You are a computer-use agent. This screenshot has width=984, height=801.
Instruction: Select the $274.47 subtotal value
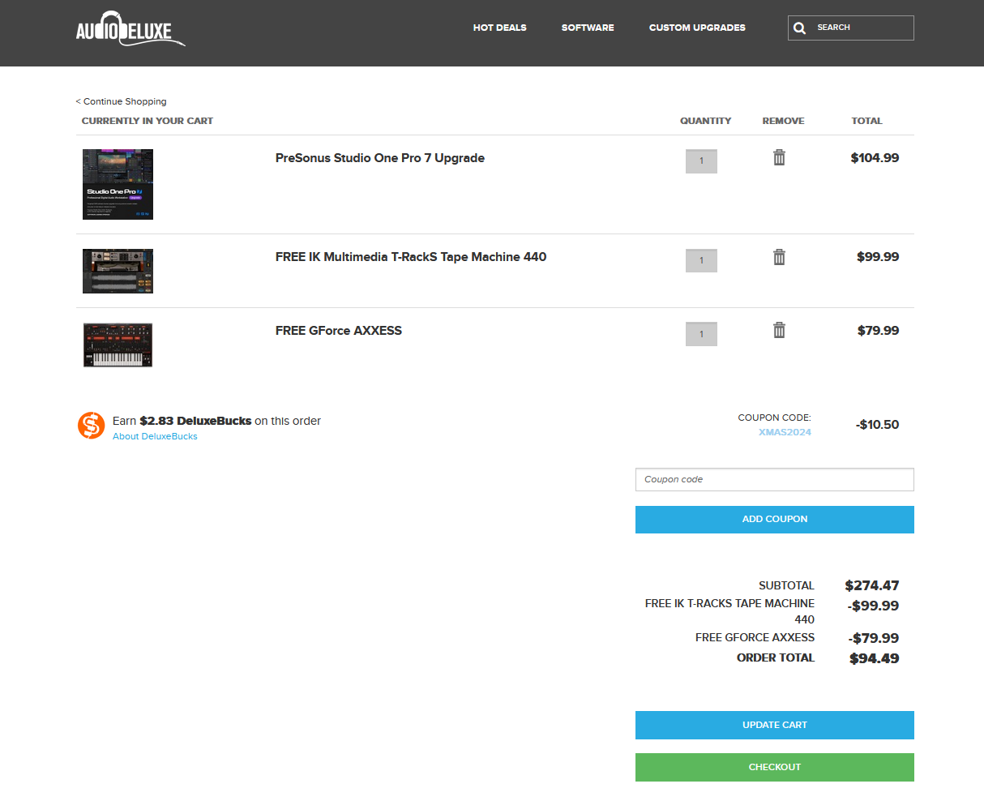872,585
